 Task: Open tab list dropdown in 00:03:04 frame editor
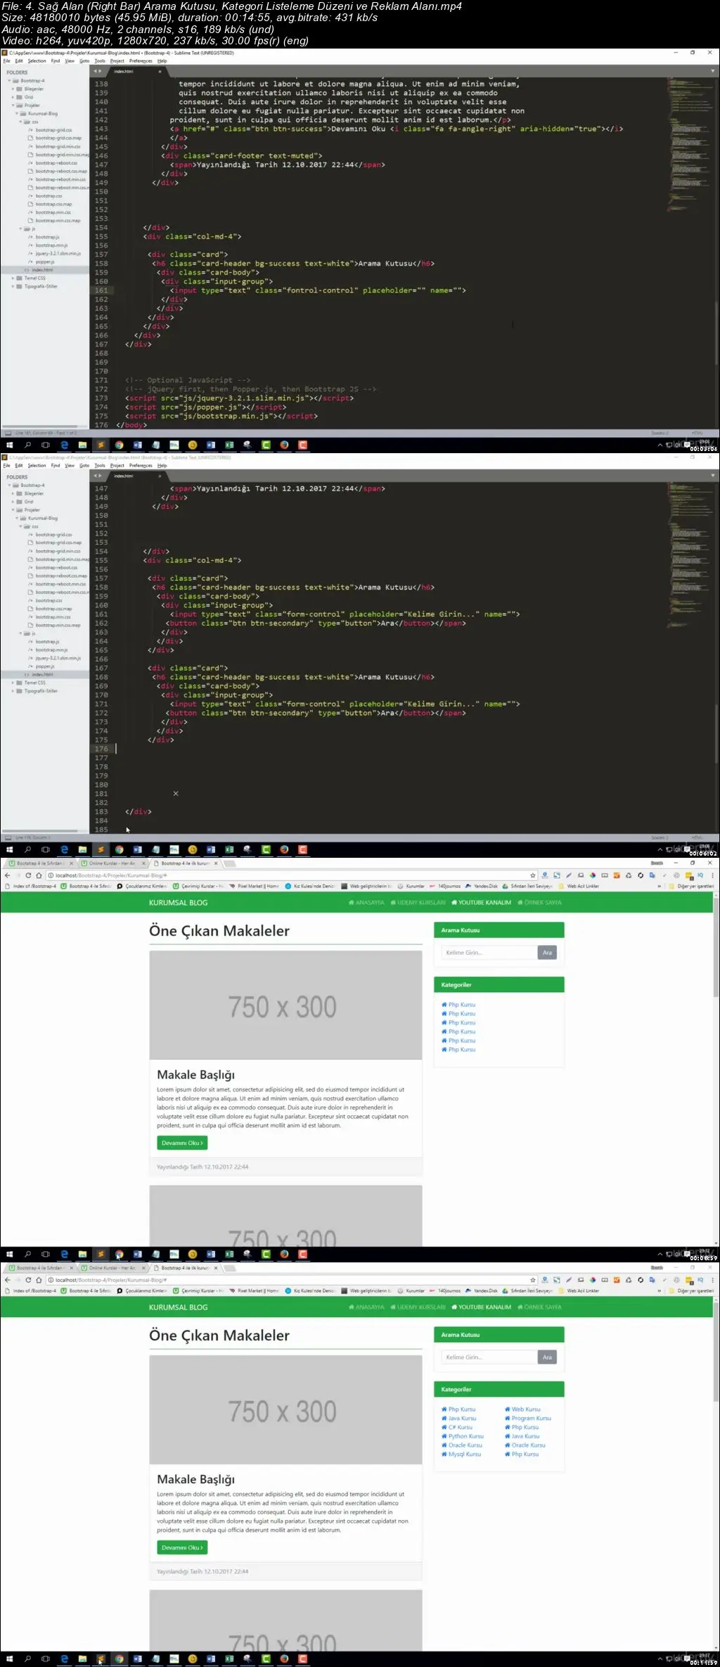(x=712, y=71)
